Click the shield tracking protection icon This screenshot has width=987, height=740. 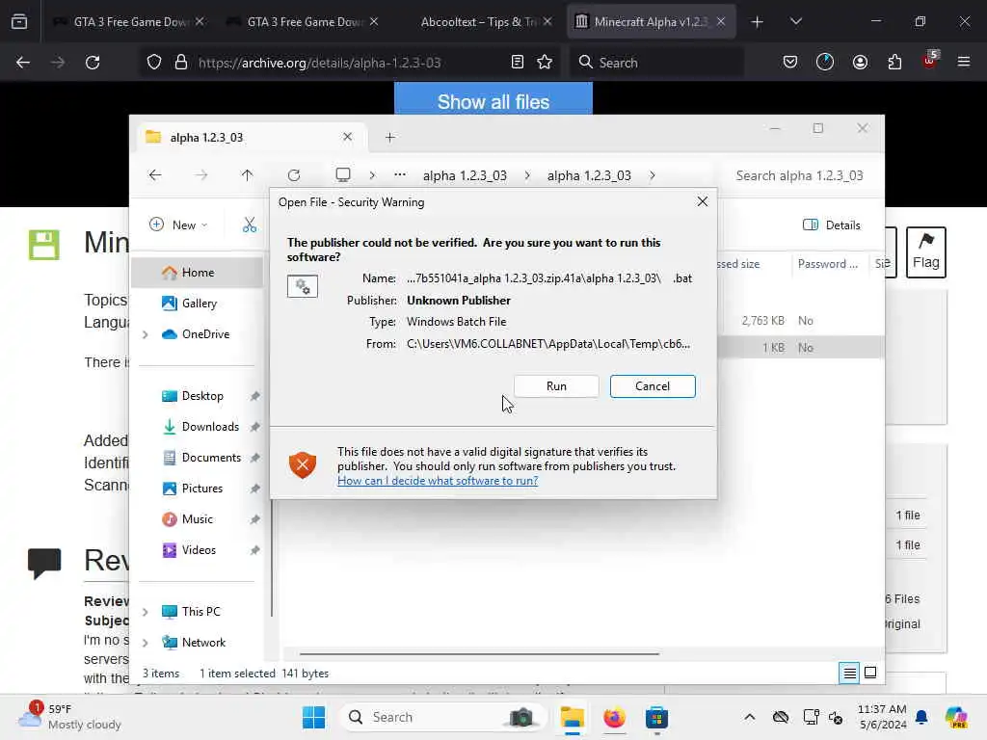pyautogui.click(x=154, y=62)
